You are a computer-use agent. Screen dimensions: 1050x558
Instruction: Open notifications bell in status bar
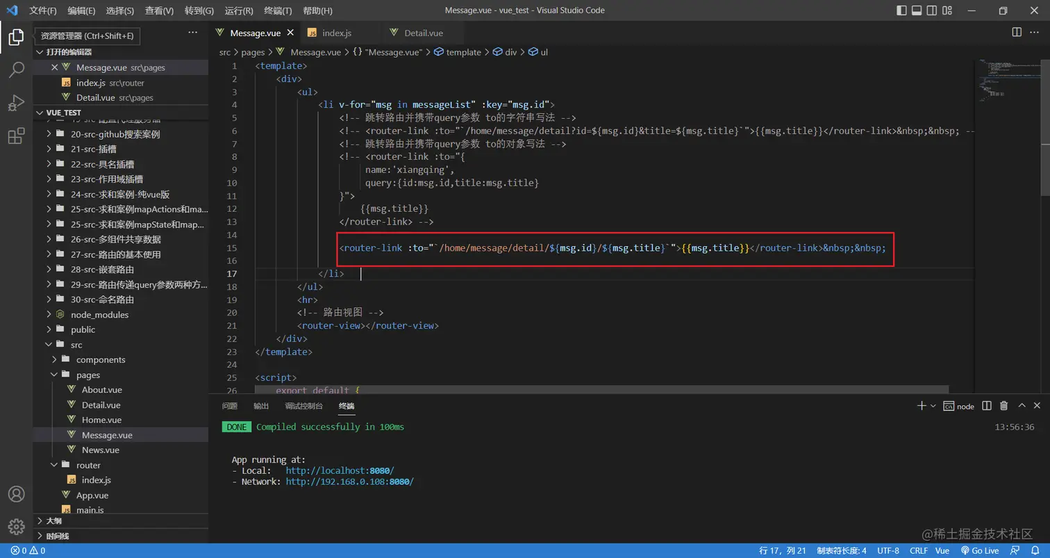click(x=1037, y=550)
